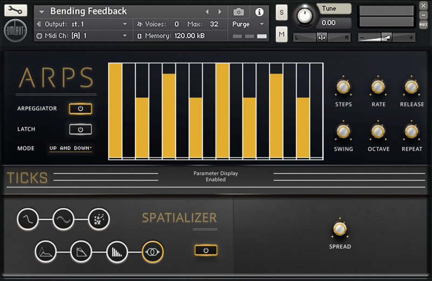The height and width of the screenshot is (281, 432).
Task: Open the instrument info icon
Action: coord(259,12)
